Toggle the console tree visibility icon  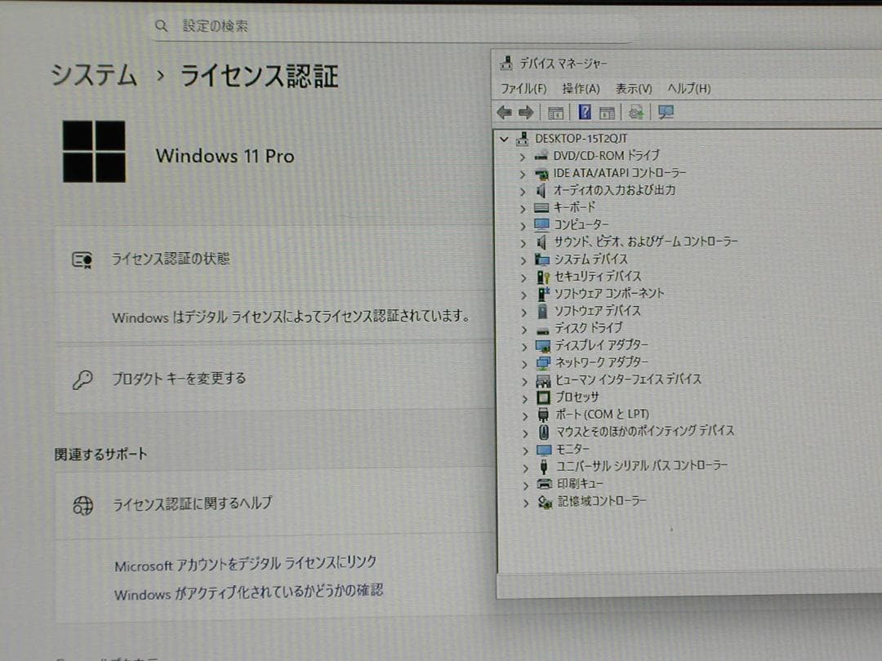[x=557, y=112]
